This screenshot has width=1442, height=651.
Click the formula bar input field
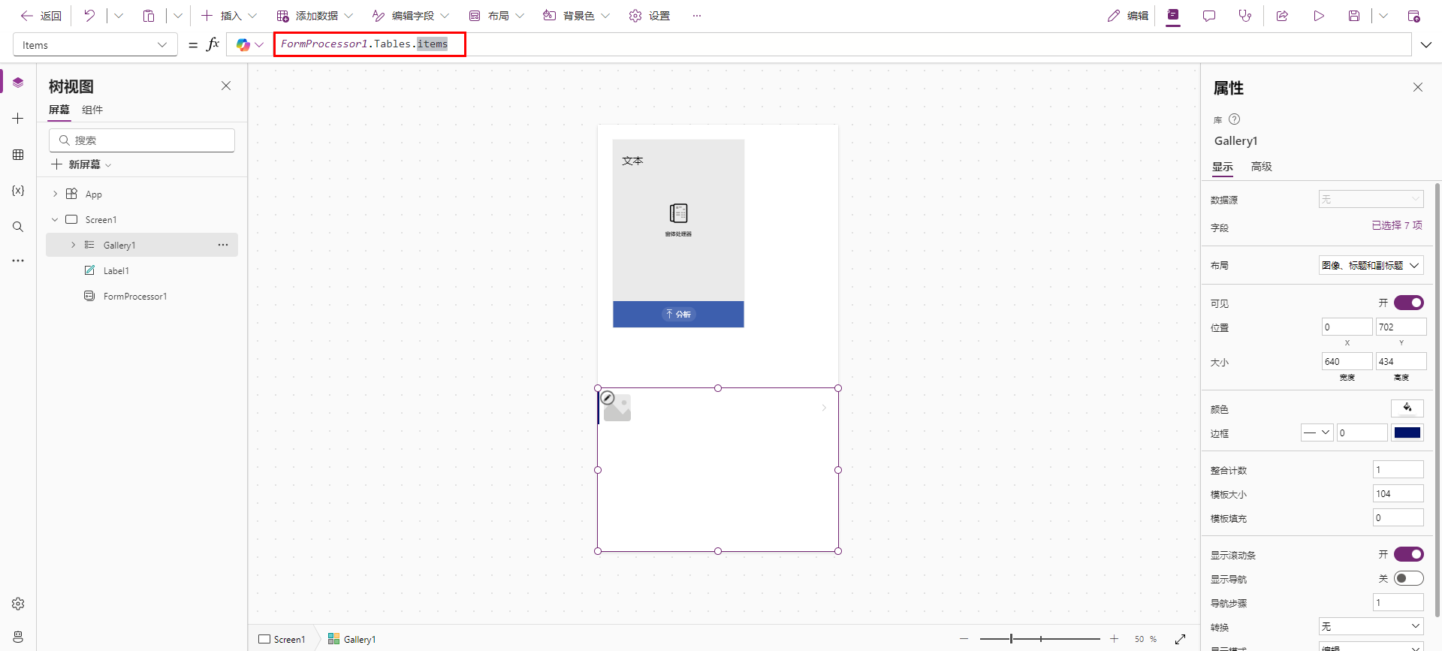click(843, 44)
